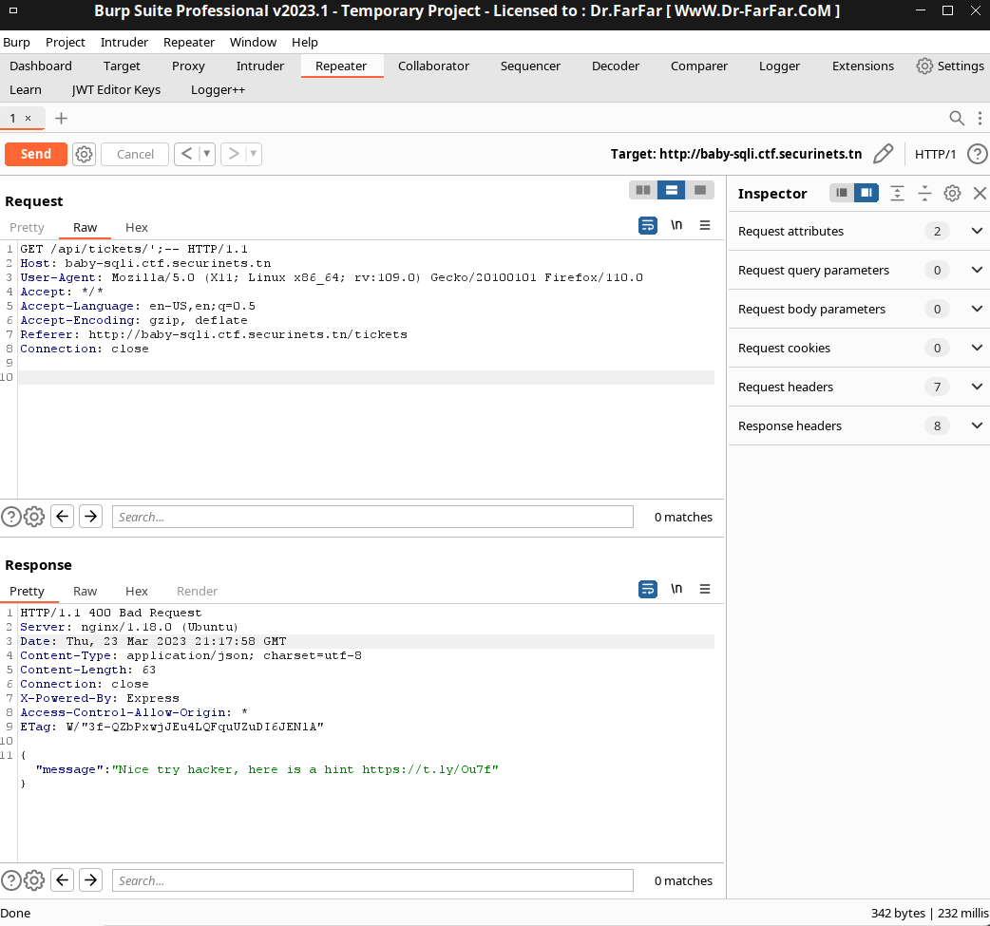The width and height of the screenshot is (990, 926).
Task: Switch to Intruder tool tab
Action: (x=260, y=66)
